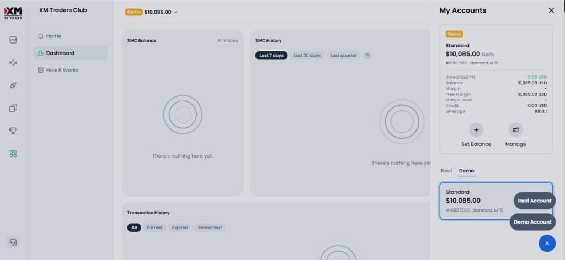This screenshot has height=260, width=565.
Task: Click the XM logo
Action: tap(13, 13)
